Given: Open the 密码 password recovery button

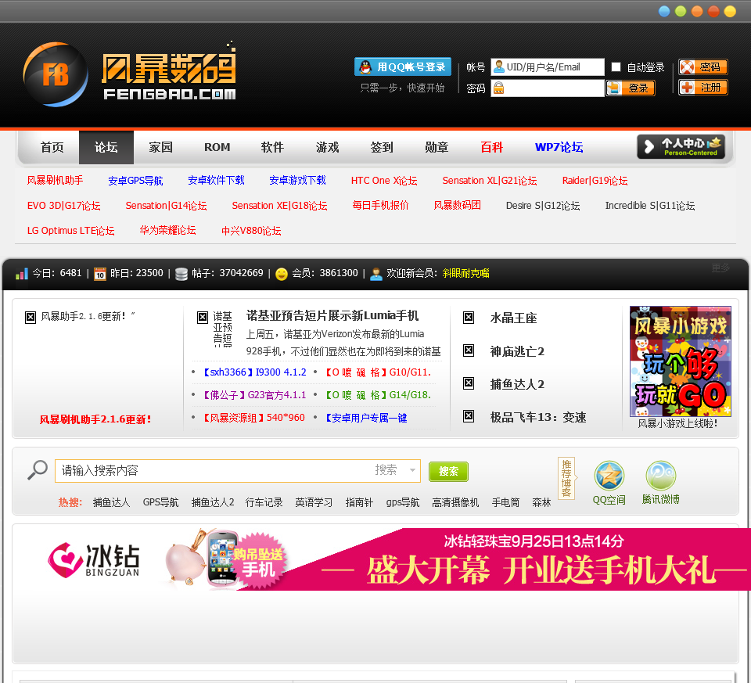Looking at the screenshot, I should 703,67.
